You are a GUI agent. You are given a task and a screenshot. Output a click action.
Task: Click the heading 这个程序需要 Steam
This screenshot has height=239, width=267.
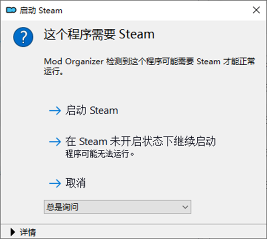(99, 34)
